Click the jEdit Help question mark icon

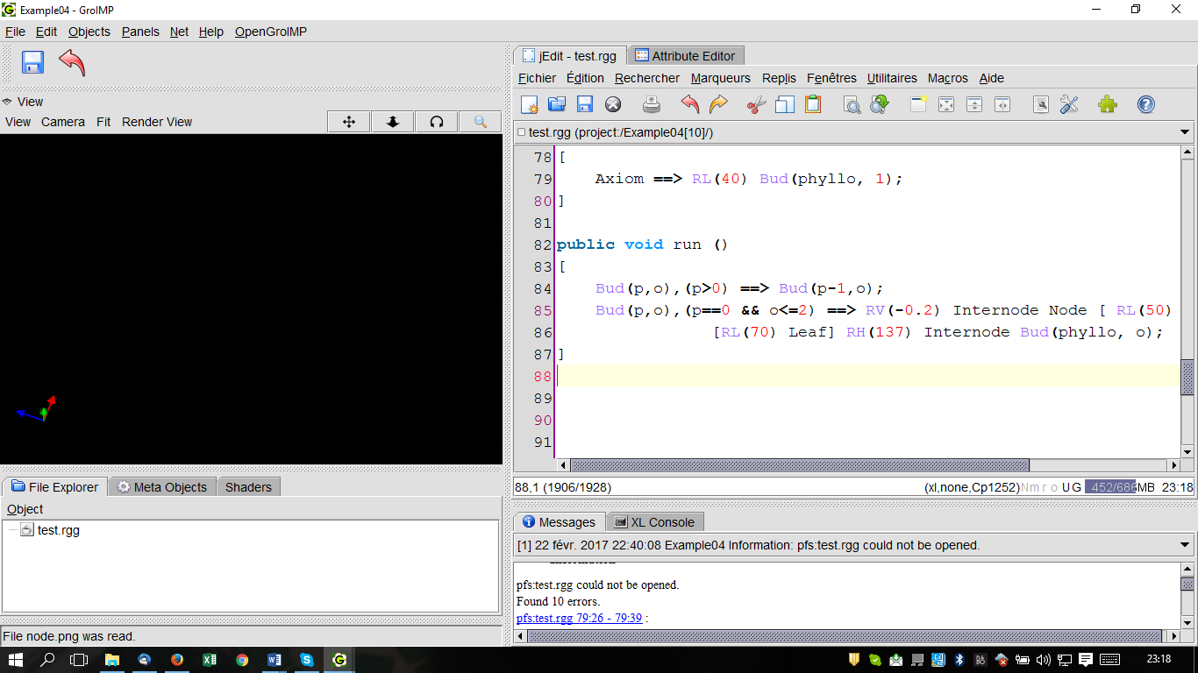coord(1146,104)
